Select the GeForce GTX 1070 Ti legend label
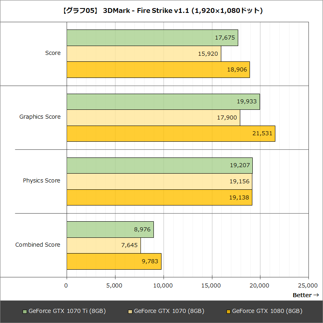 (x=67, y=311)
